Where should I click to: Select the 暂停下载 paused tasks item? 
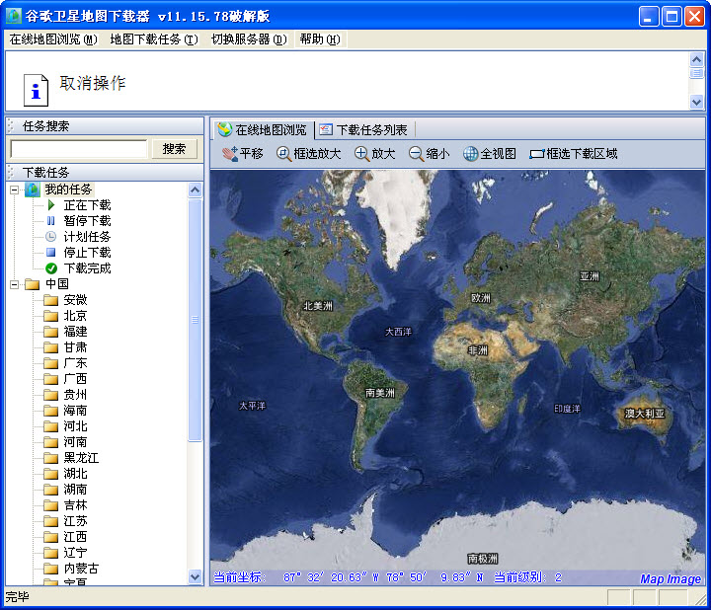pos(87,221)
